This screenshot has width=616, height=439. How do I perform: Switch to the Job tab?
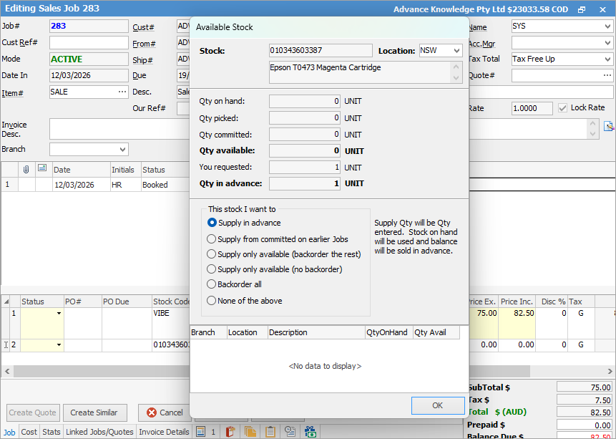point(9,432)
